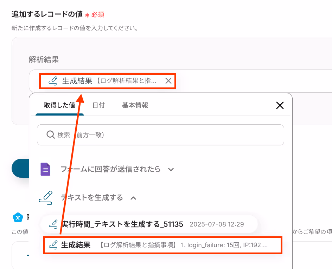Select the 追加するレコードの値 heading
This screenshot has height=269, width=332.
click(47, 14)
